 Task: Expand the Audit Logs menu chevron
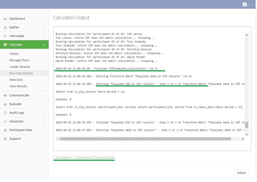pos(44,113)
